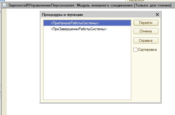Cancel the dialog with Отмена

tap(146, 31)
